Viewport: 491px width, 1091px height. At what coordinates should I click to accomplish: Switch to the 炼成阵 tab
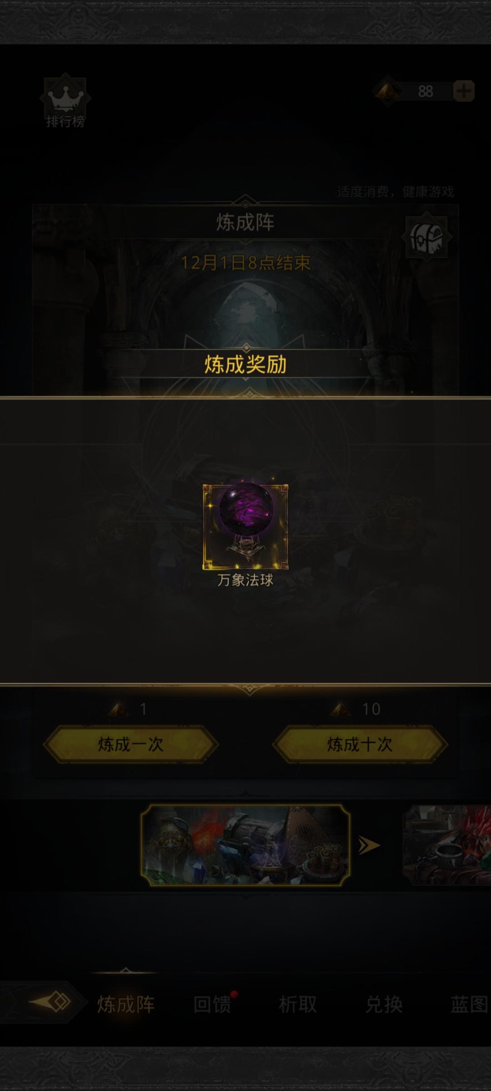126,1004
